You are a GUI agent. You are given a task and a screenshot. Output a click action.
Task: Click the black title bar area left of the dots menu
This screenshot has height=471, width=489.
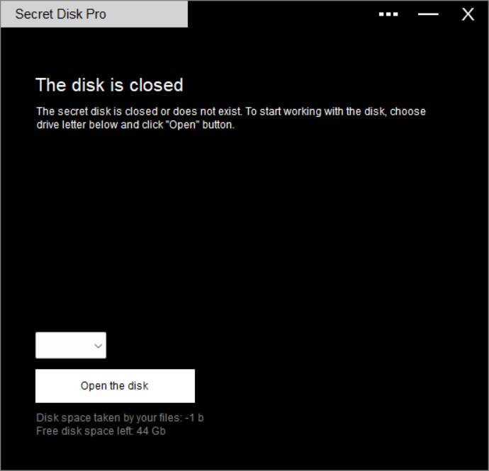click(282, 14)
